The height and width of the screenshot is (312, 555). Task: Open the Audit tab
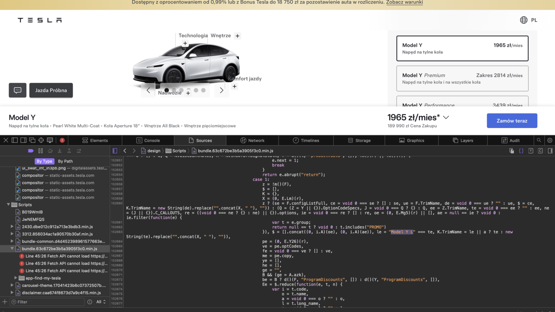coord(511,140)
